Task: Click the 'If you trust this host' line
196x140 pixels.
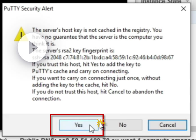Action: pos(86,64)
